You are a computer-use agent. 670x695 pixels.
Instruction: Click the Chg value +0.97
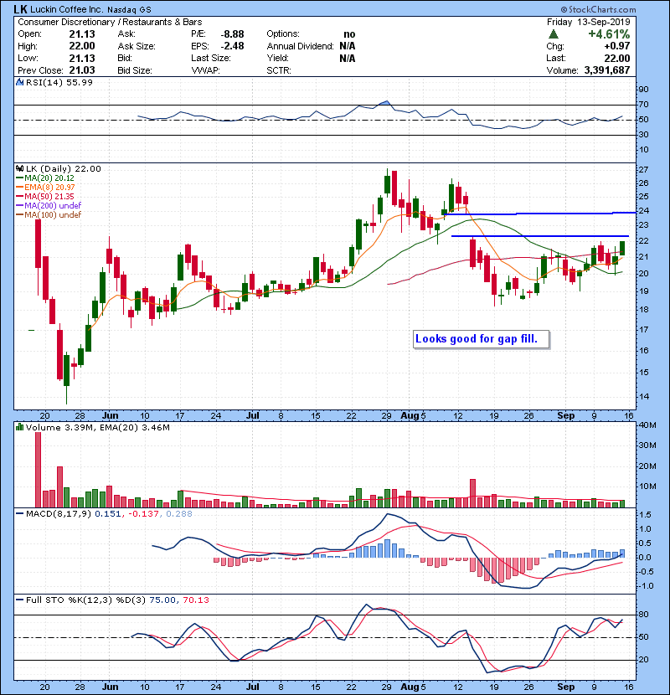click(x=616, y=46)
